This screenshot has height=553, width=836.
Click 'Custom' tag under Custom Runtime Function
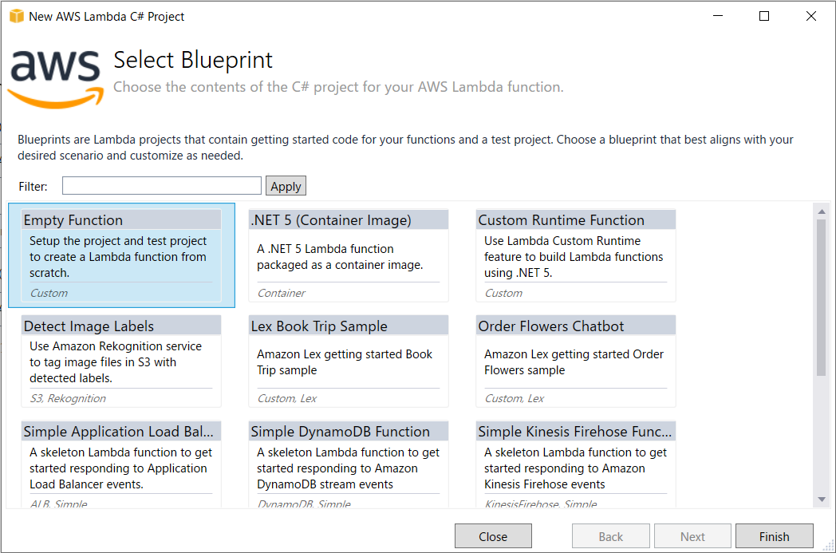pos(503,293)
